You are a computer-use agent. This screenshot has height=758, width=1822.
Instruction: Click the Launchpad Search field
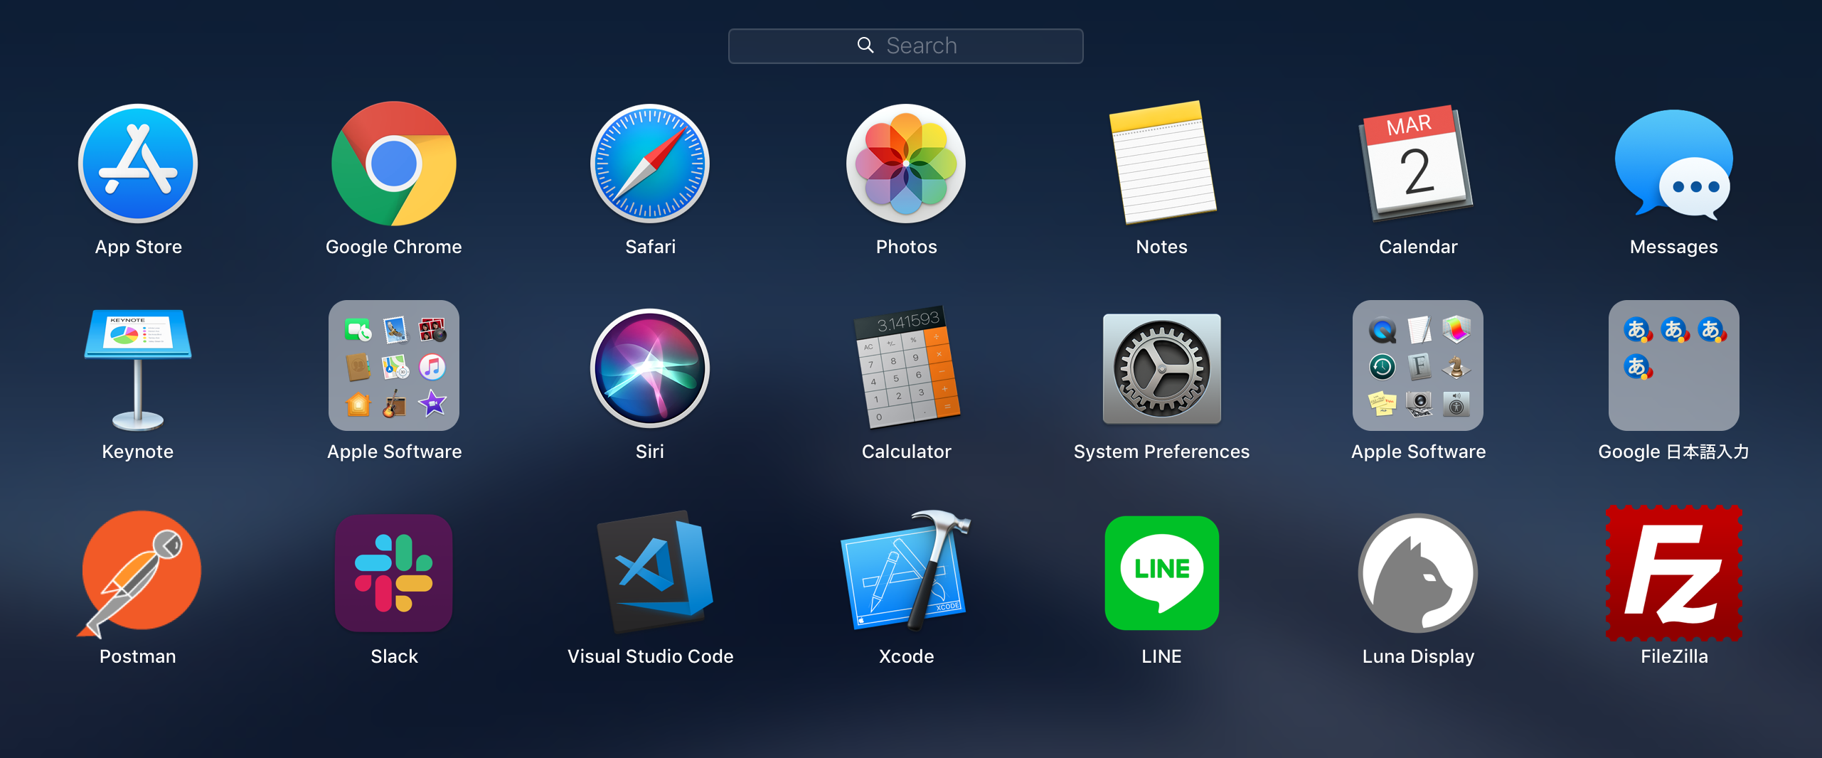[905, 46]
